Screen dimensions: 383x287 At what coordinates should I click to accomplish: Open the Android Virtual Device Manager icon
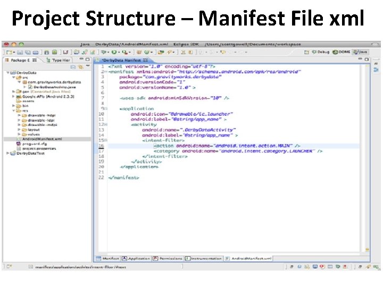coord(54,52)
